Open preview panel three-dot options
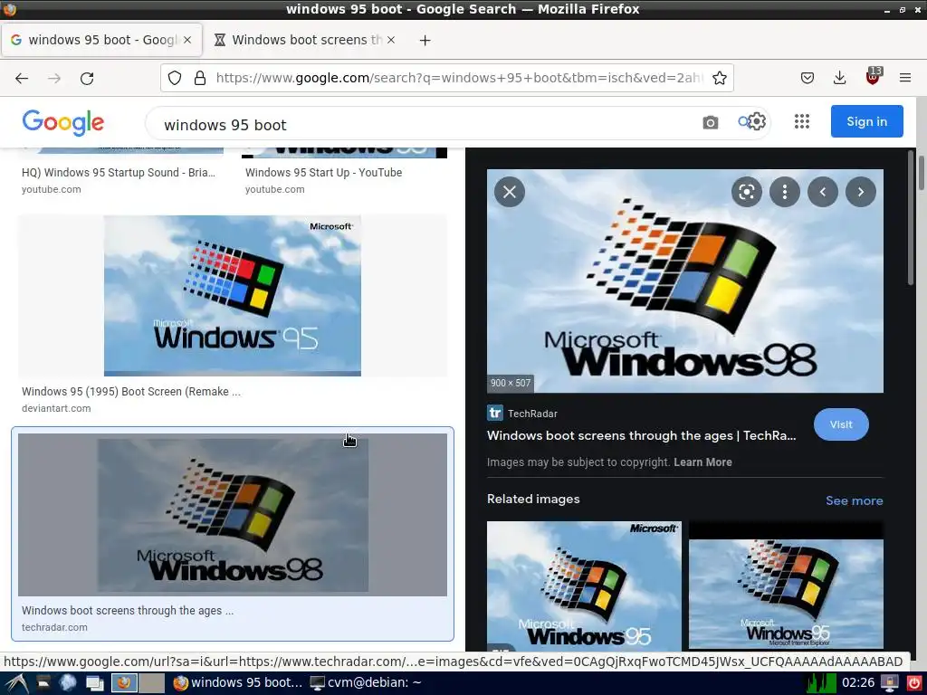Image resolution: width=927 pixels, height=695 pixels. click(785, 192)
